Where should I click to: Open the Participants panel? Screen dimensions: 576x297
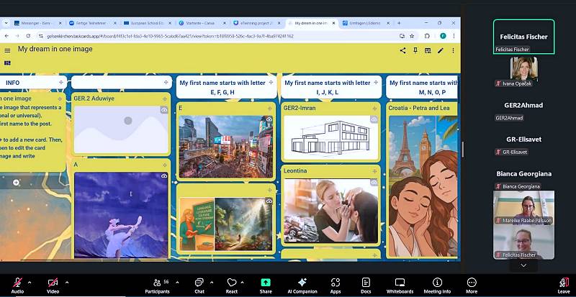tap(156, 285)
